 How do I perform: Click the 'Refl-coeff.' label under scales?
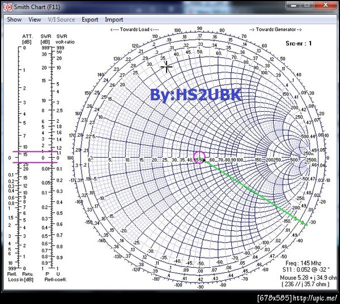point(56,280)
